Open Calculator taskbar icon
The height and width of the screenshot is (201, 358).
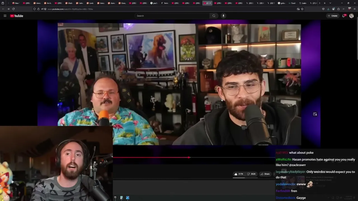click(x=121, y=198)
